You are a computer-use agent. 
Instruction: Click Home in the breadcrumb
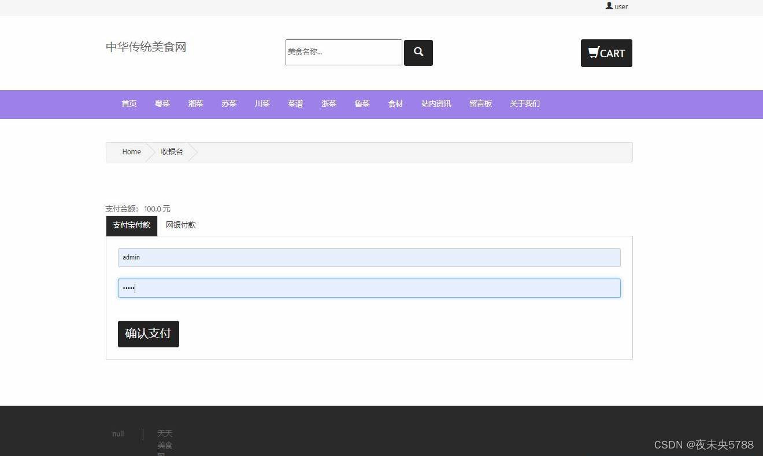click(131, 152)
